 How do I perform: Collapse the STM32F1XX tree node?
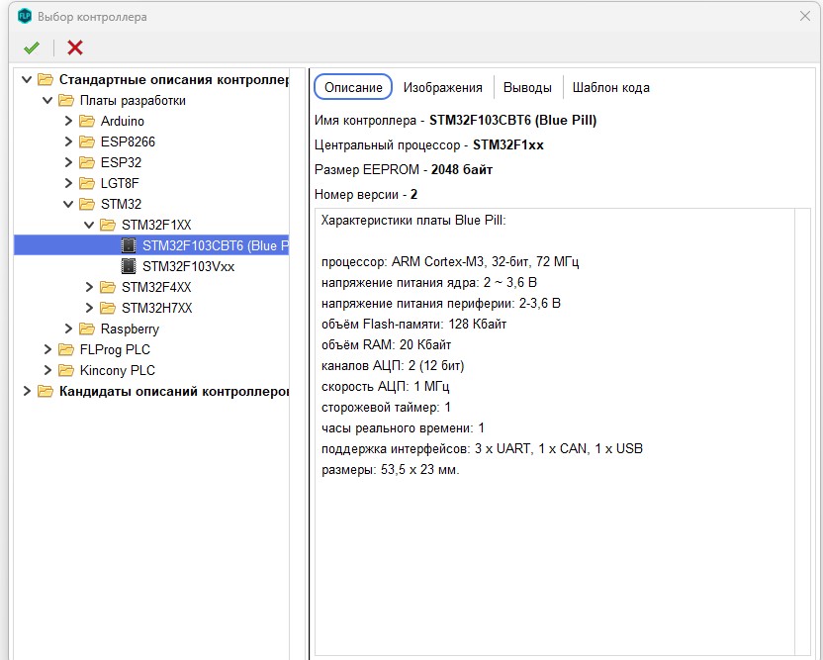click(89, 225)
